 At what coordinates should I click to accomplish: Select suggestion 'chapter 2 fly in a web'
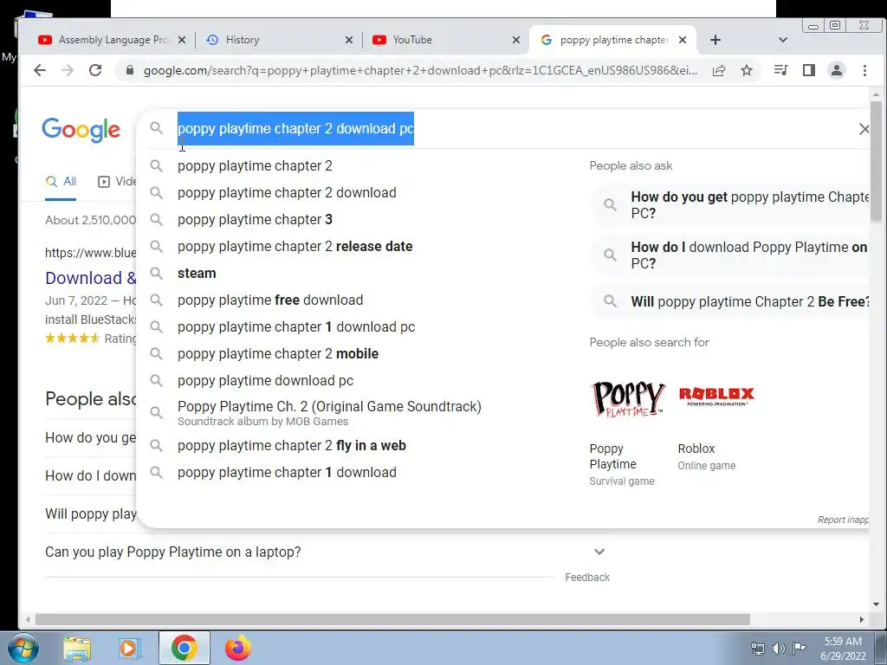click(291, 446)
